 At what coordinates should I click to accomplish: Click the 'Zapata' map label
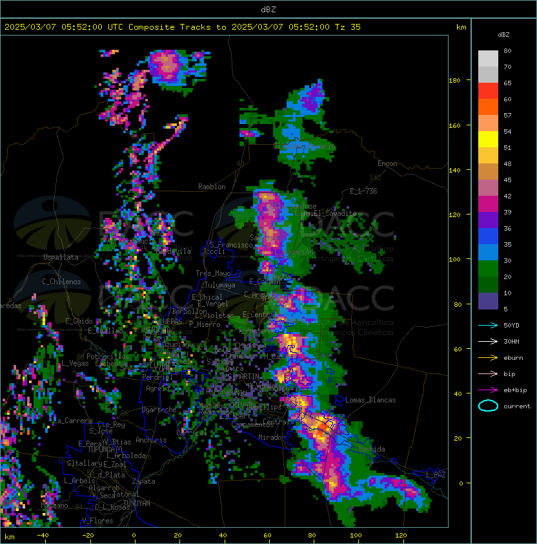[x=143, y=481]
